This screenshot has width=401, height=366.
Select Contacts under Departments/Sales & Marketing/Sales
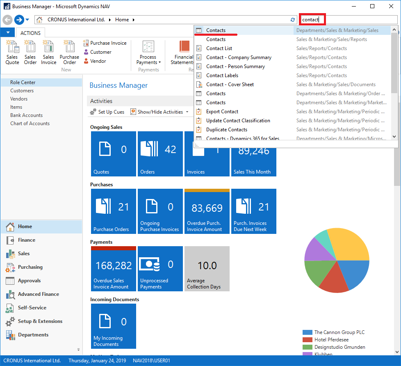tap(292, 30)
